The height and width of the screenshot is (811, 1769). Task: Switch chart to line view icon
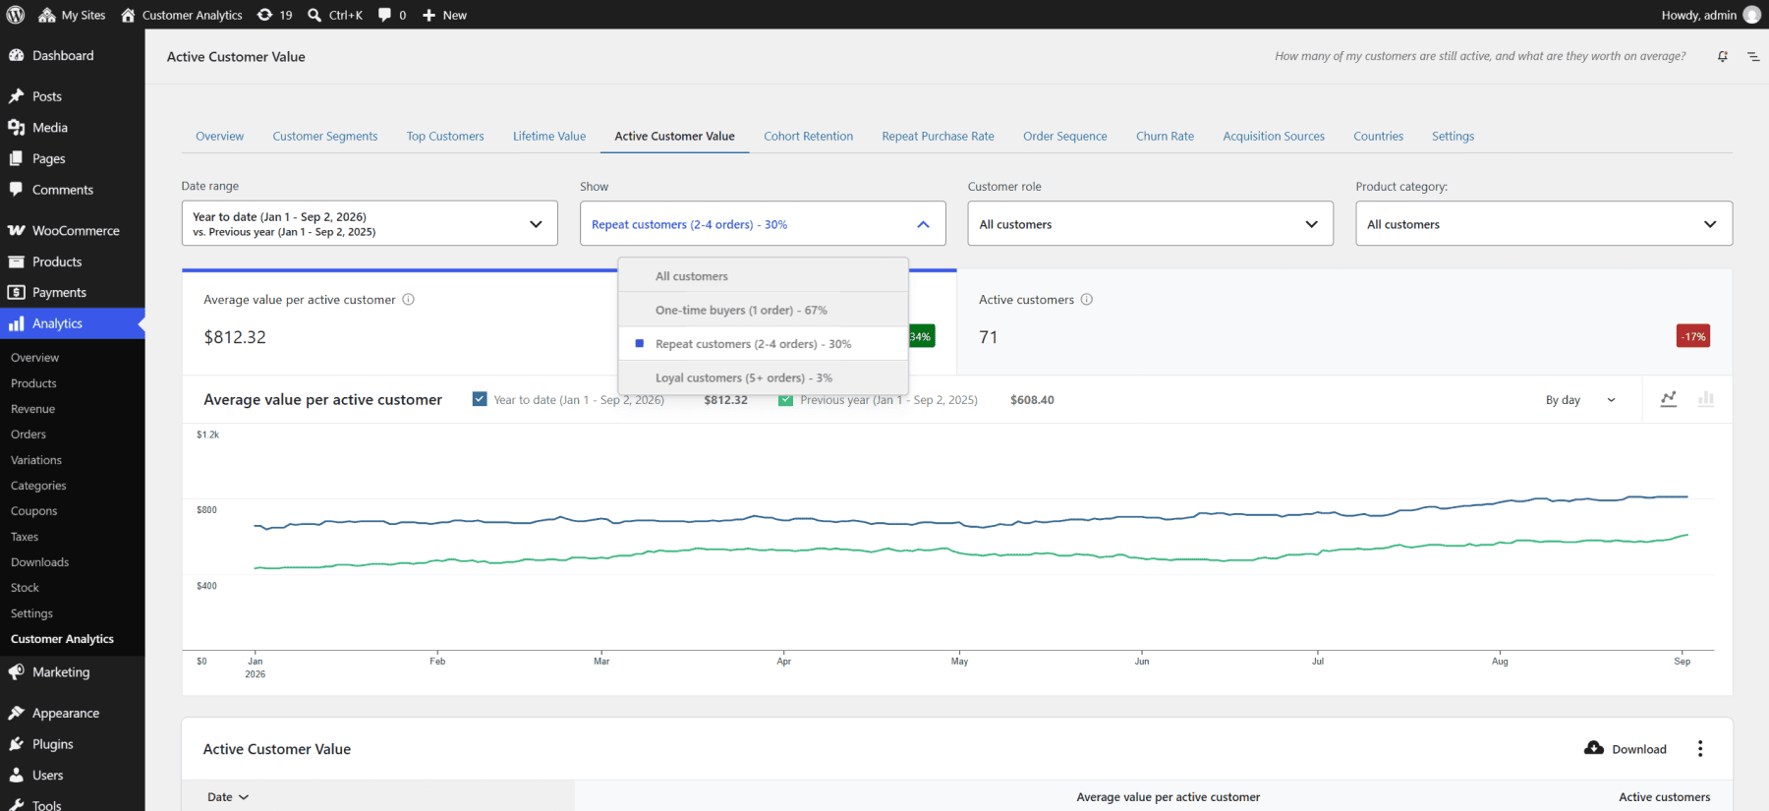click(1669, 399)
